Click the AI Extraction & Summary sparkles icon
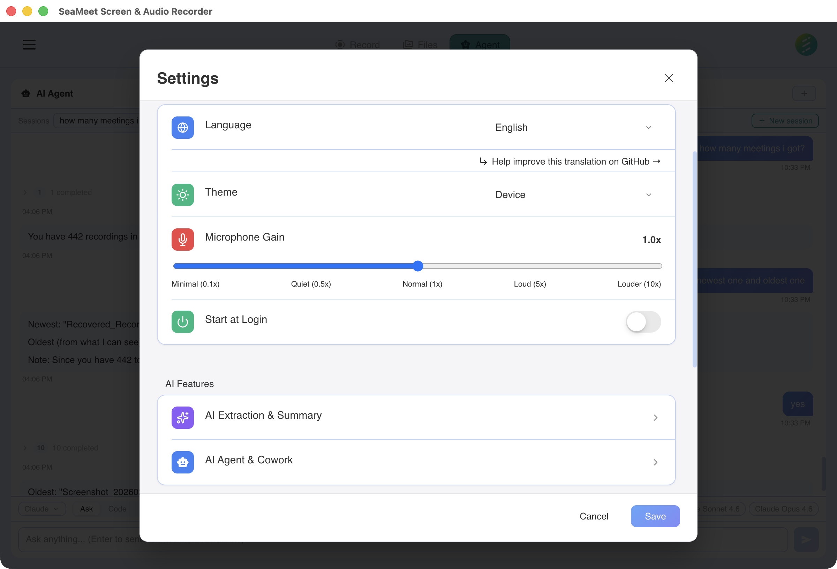Screen dimensions: 837x569 [183, 418]
